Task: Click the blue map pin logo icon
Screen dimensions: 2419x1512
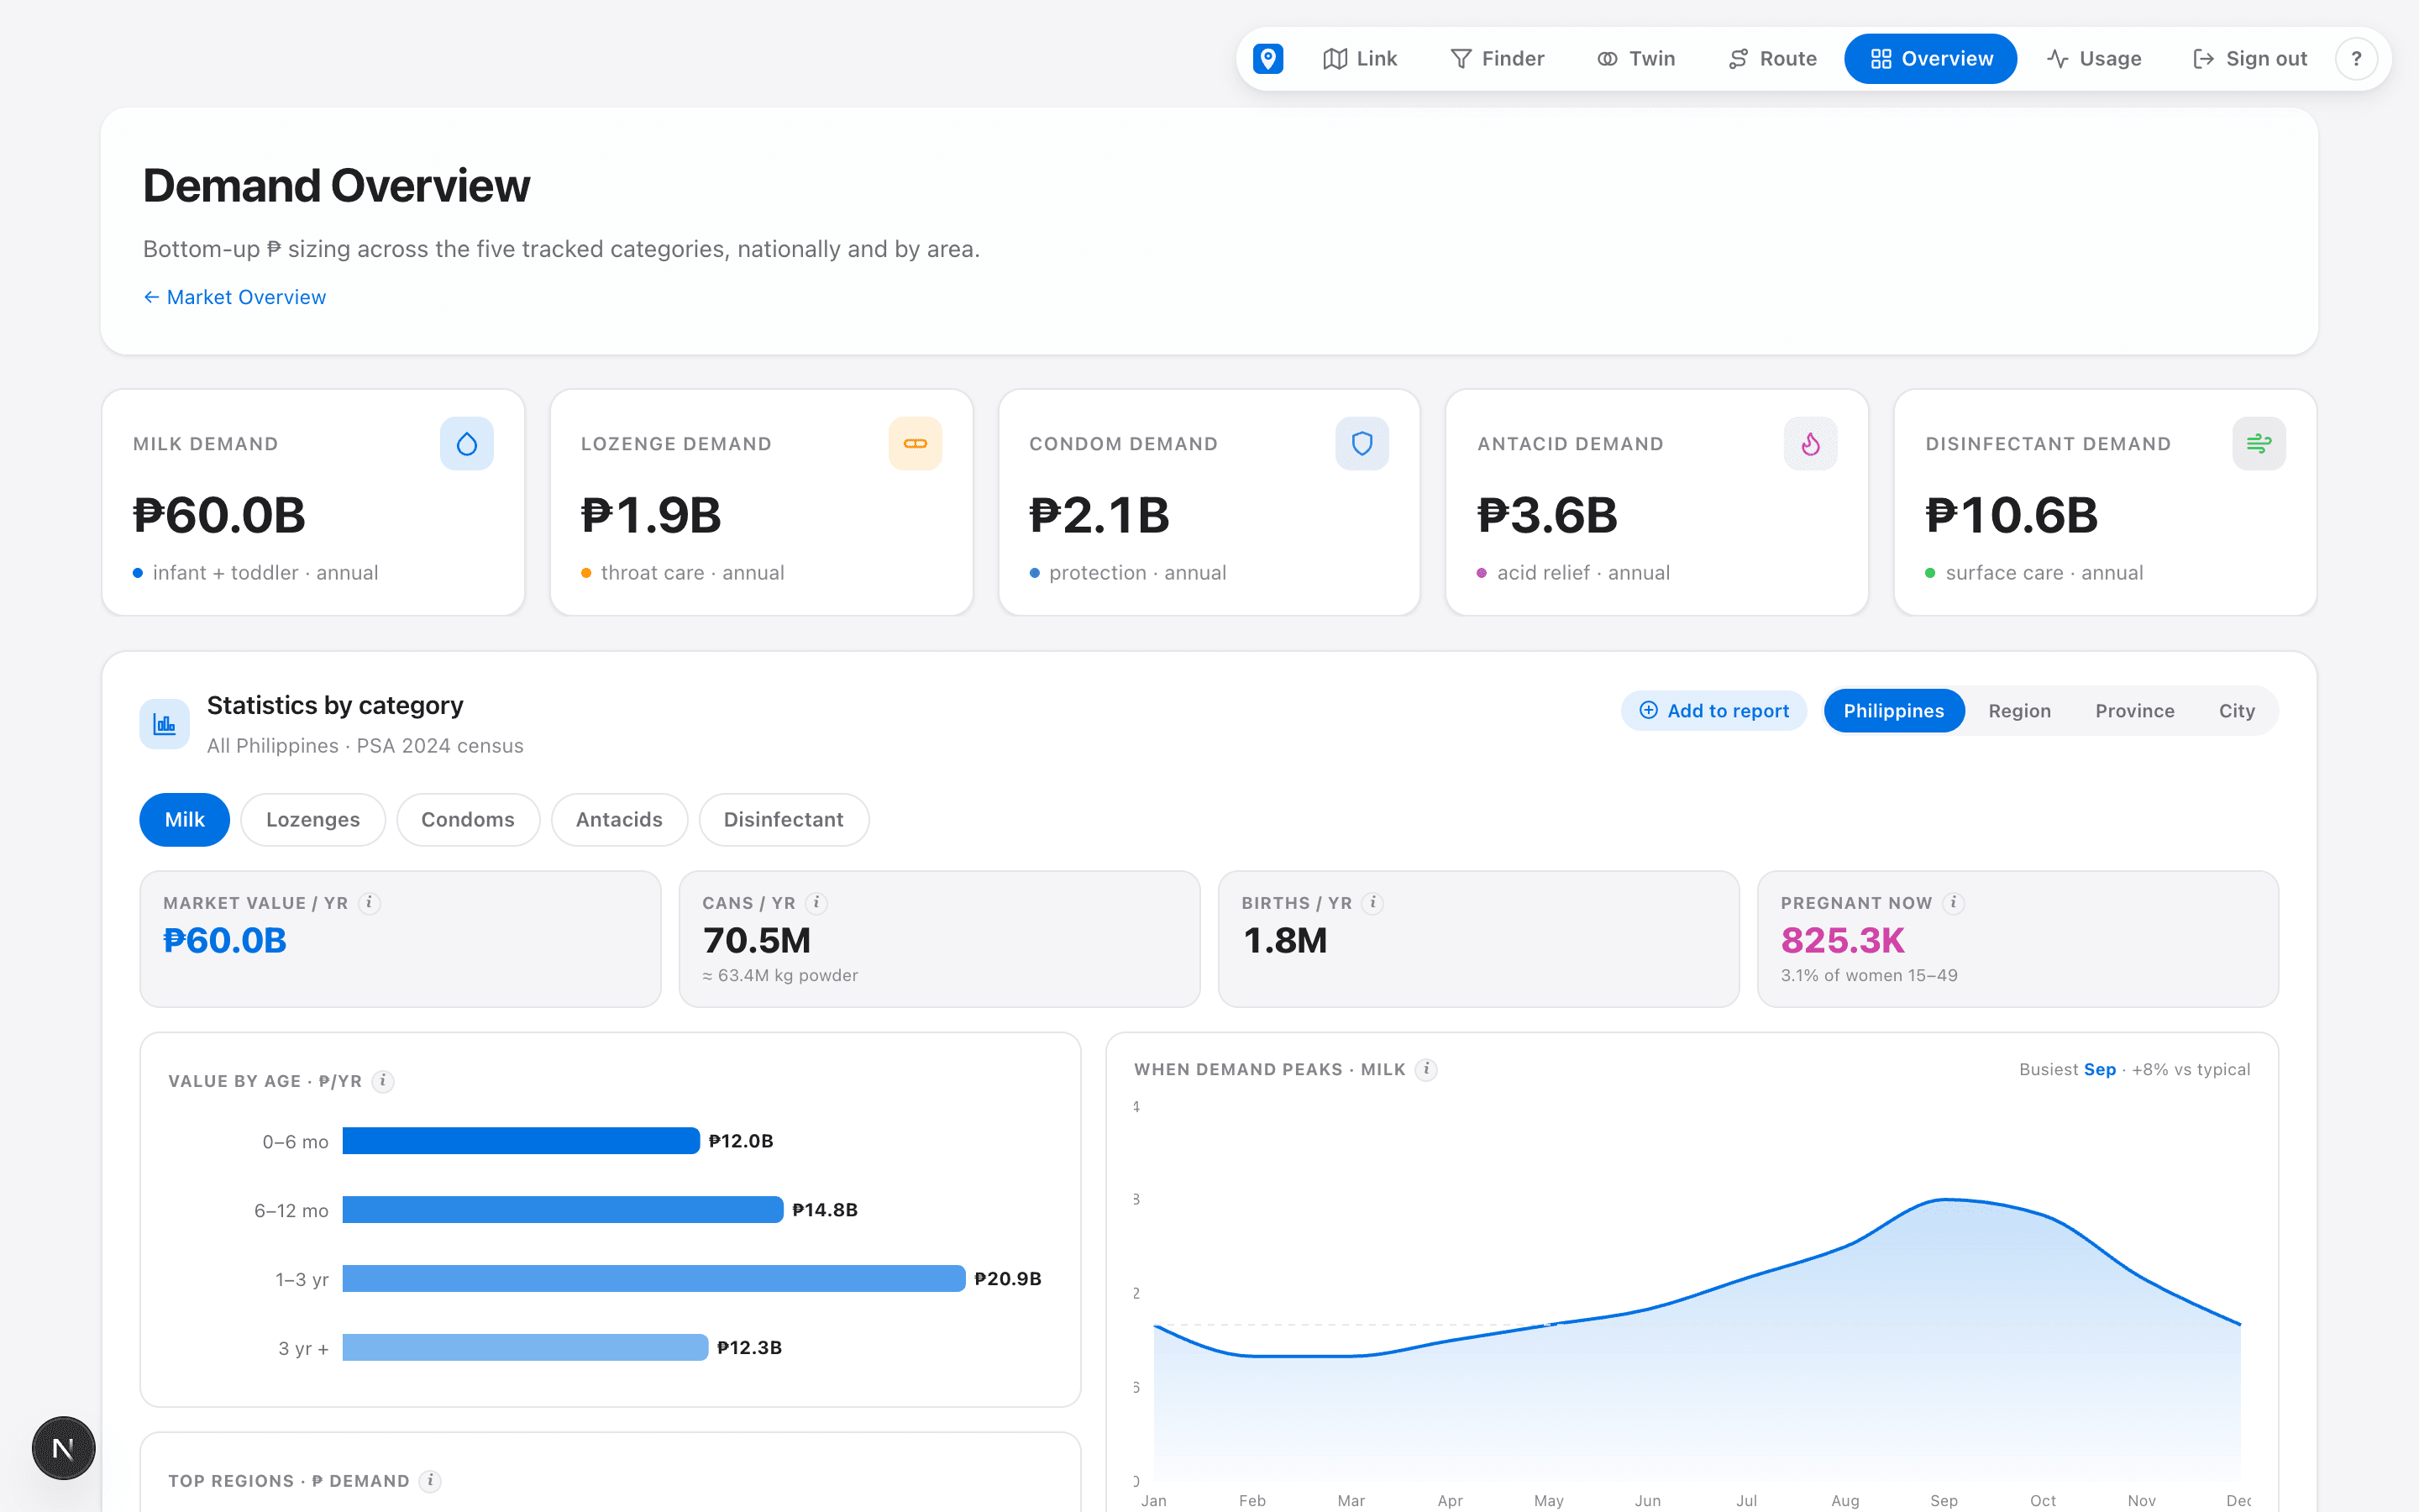Action: pos(1267,59)
